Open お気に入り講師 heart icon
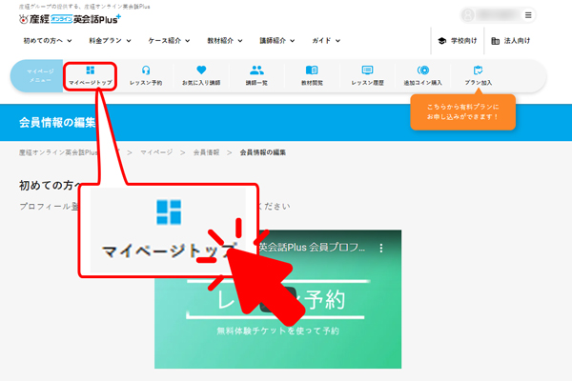 (201, 70)
